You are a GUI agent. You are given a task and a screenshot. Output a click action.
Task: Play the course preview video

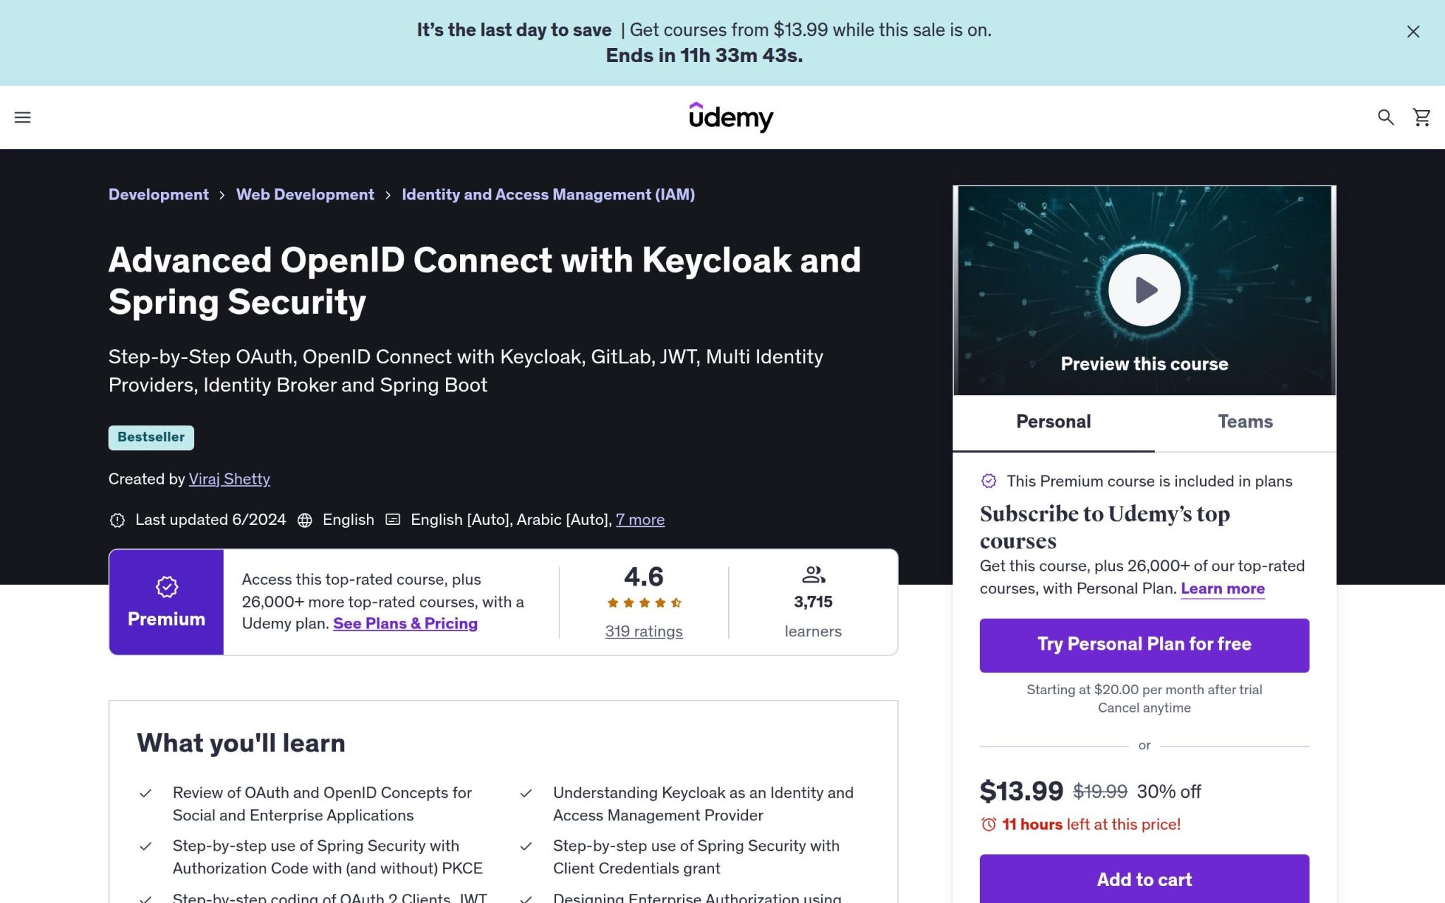1144,290
